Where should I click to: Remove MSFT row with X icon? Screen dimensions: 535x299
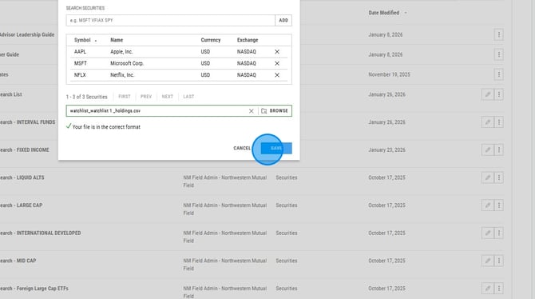(277, 64)
